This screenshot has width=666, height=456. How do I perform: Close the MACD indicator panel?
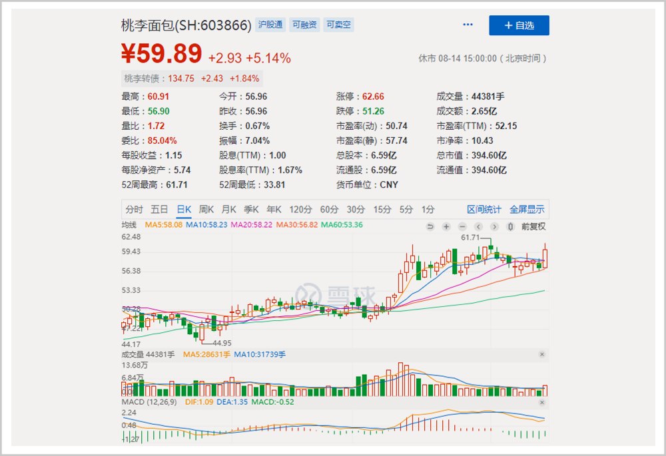click(x=542, y=402)
